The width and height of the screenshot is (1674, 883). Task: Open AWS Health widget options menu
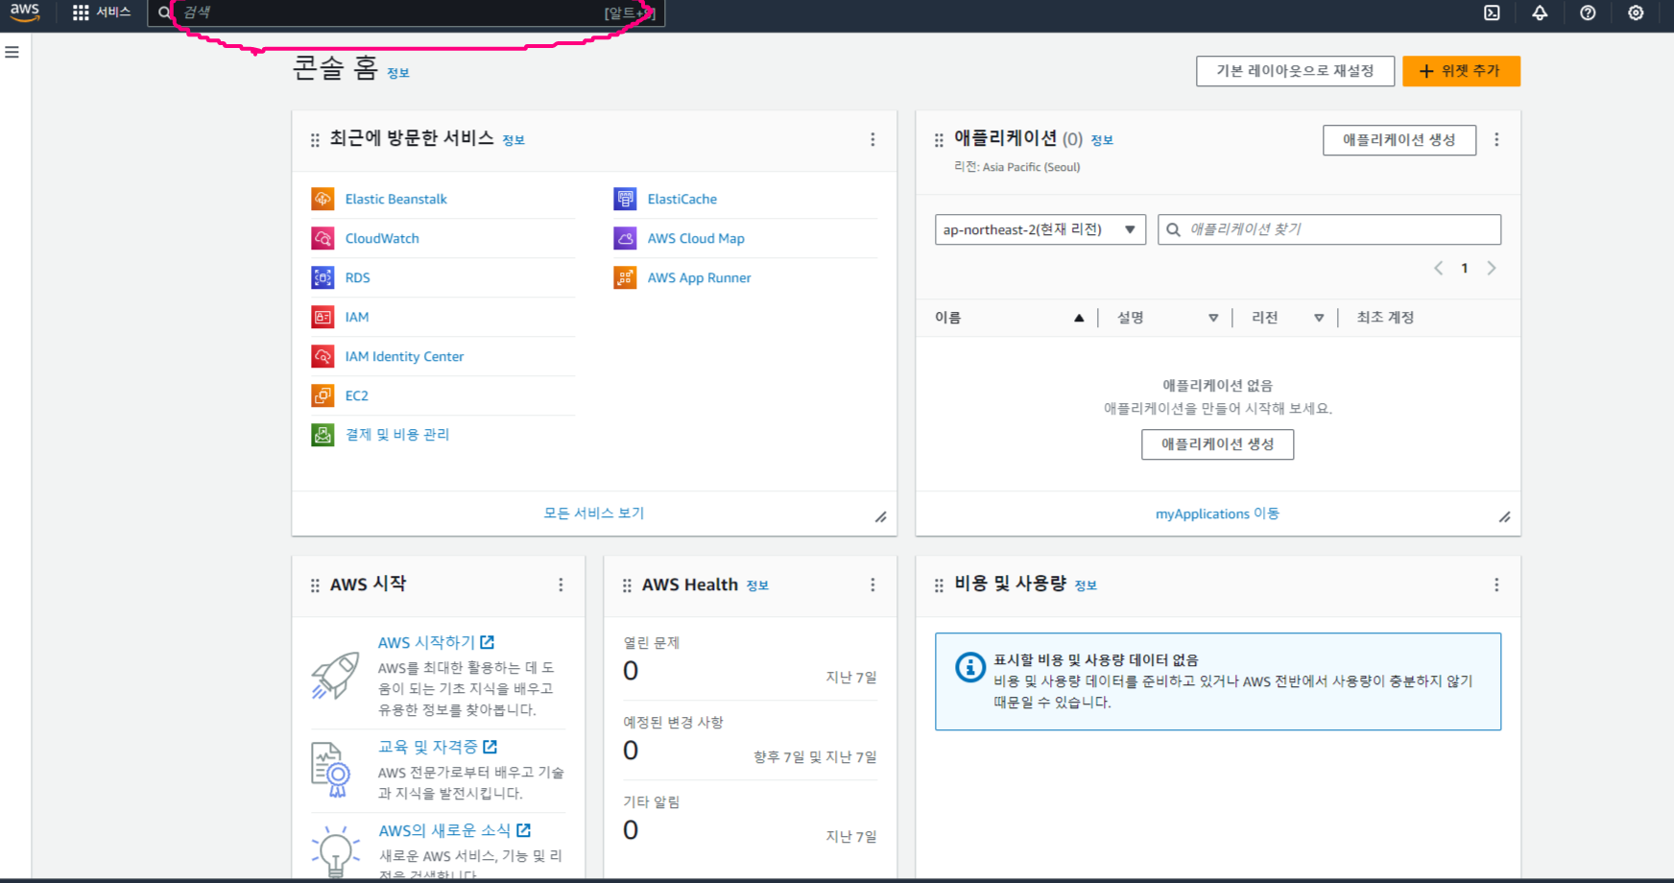(873, 585)
